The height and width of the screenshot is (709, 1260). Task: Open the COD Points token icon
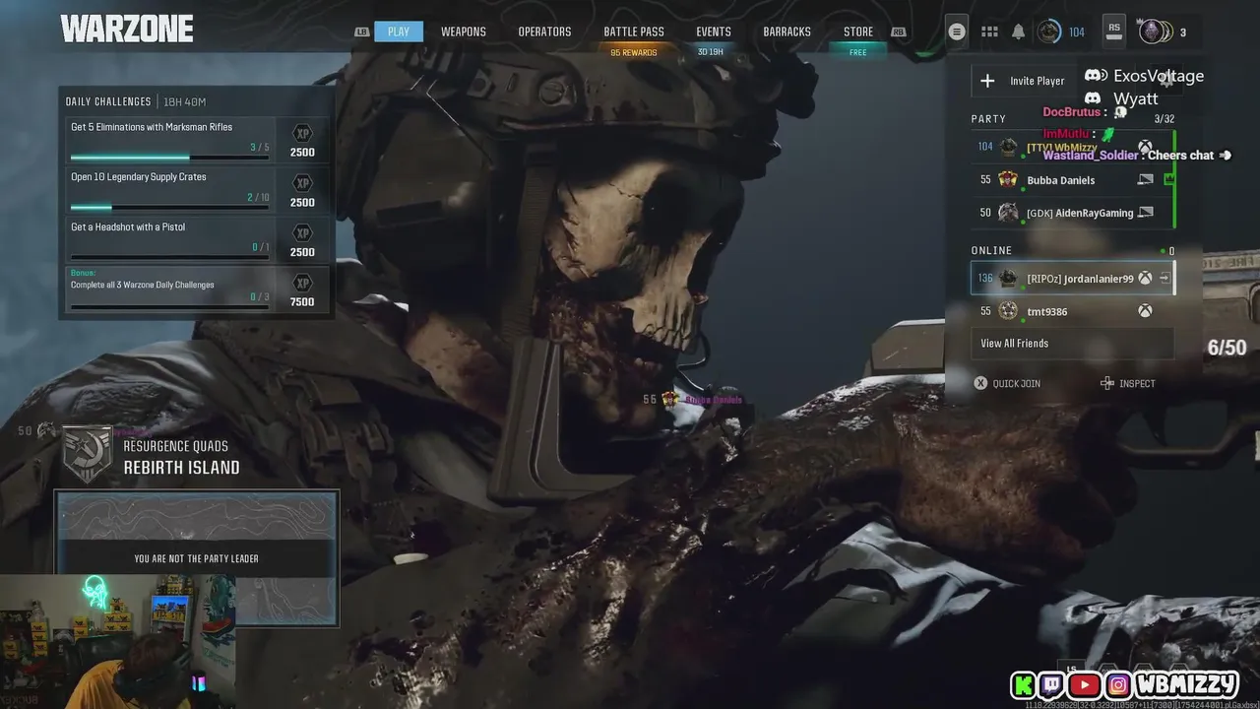1154,32
